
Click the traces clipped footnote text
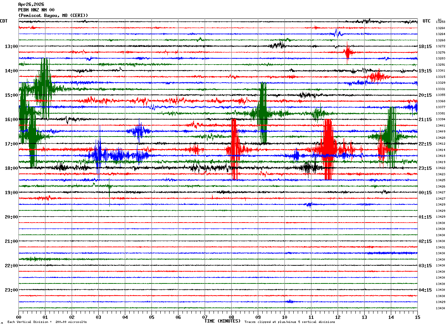(290, 322)
